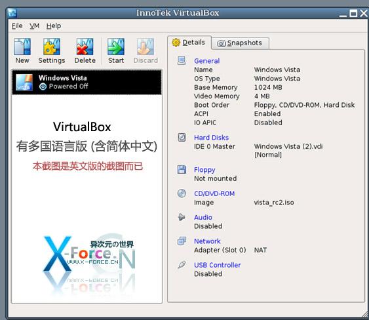This screenshot has width=369, height=320.
Task: Click the IDE 0 Master label
Action: pyautogui.click(x=214, y=146)
